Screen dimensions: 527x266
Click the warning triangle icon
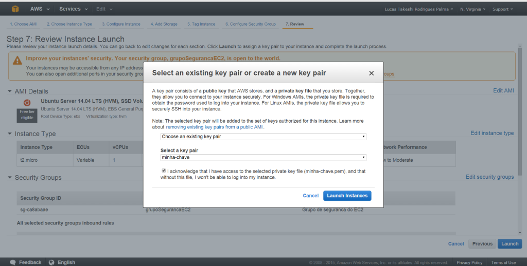coord(17,61)
